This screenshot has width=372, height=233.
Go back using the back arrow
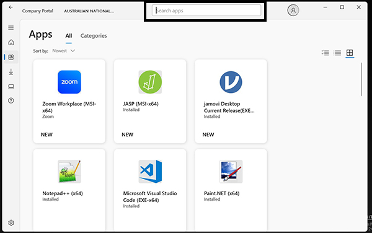pyautogui.click(x=11, y=7)
